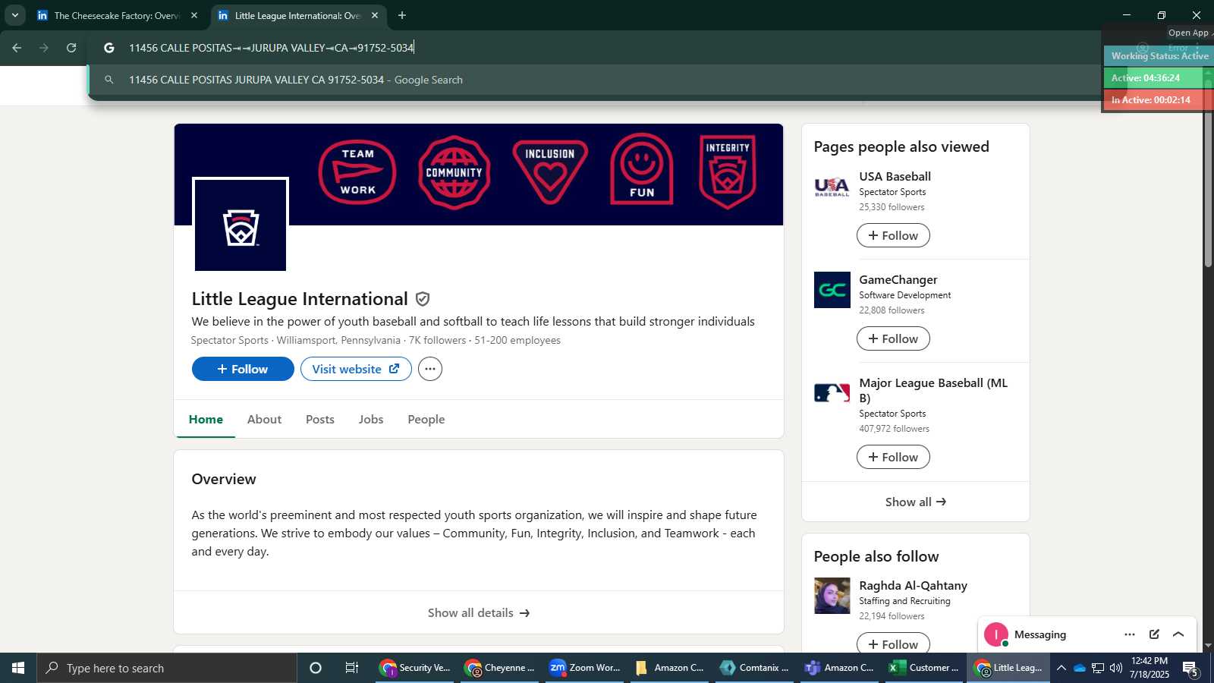Viewport: 1214px width, 683px height.
Task: Reload the current page
Action: pos(71,48)
